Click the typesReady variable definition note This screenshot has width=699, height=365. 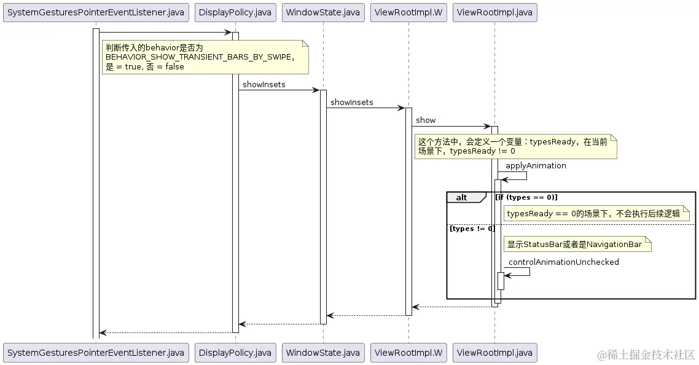516,146
